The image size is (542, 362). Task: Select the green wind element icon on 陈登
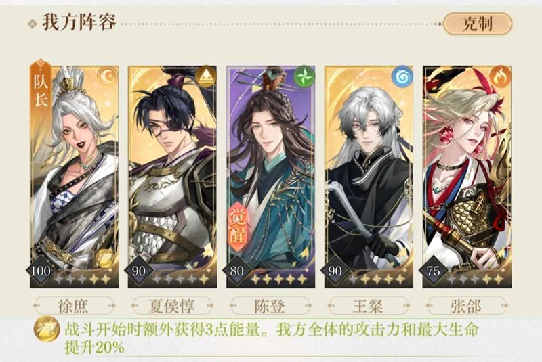(x=304, y=76)
